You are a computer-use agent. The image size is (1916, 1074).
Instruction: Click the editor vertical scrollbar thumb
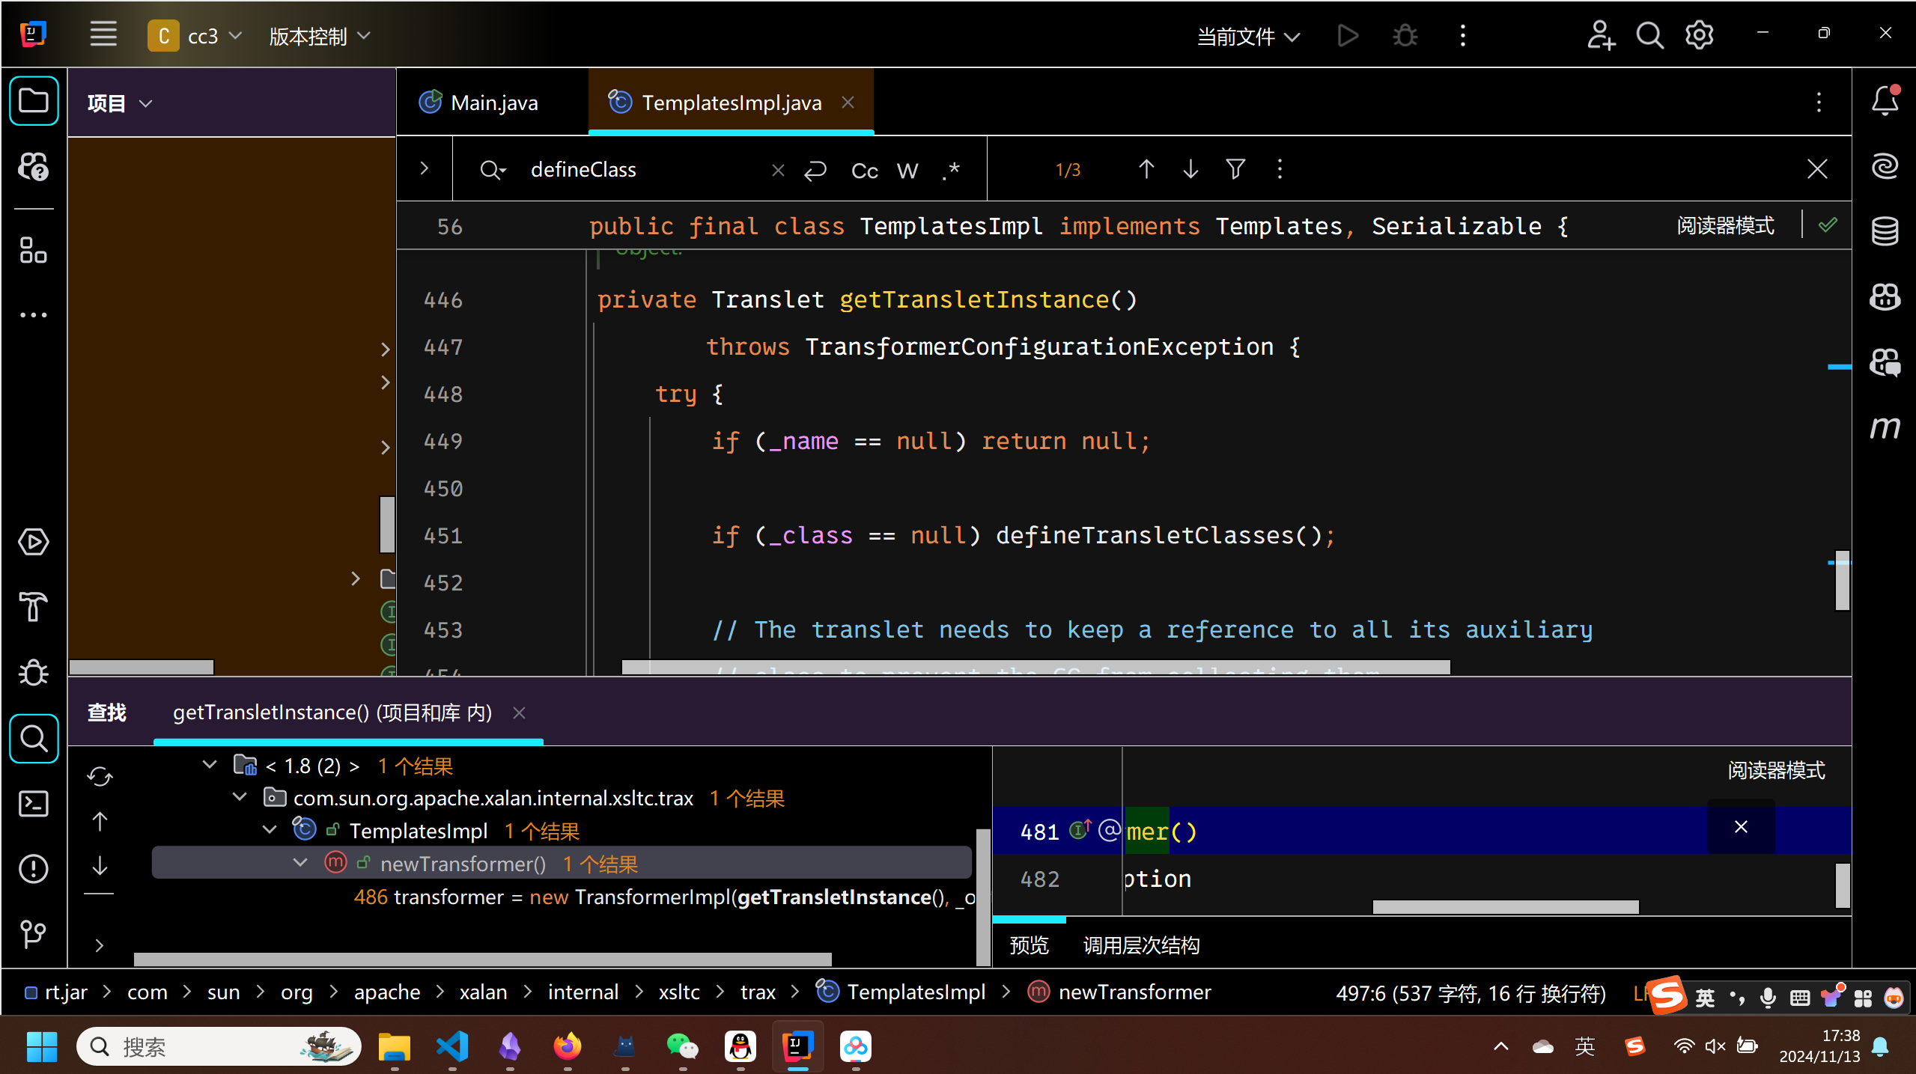click(x=1843, y=580)
